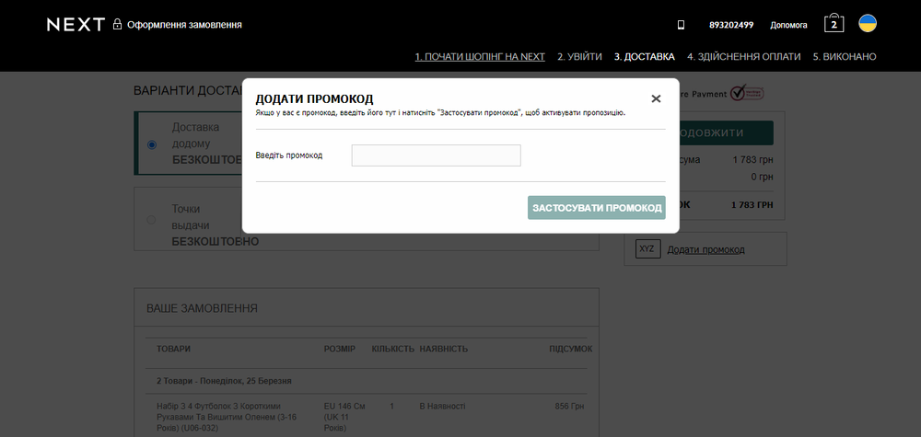Click the Кількість column header
The height and width of the screenshot is (437, 921).
393,349
